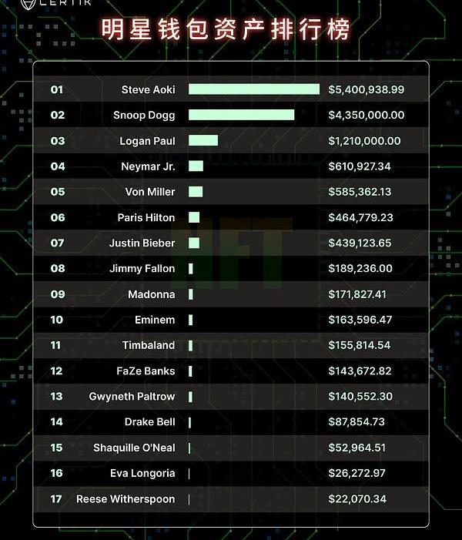Click Steve Aoki's asset bar
The width and height of the screenshot is (462, 540).
pos(254,89)
